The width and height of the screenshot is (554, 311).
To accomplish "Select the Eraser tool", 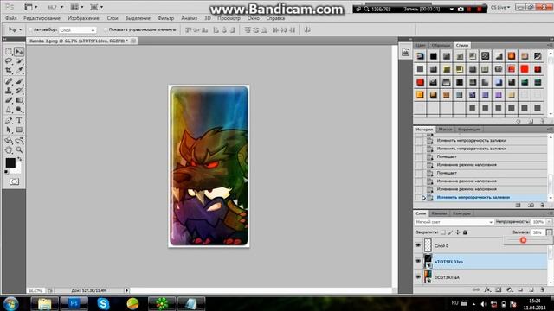I will click(9, 100).
